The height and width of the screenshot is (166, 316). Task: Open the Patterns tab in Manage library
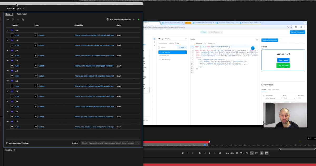click(171, 43)
